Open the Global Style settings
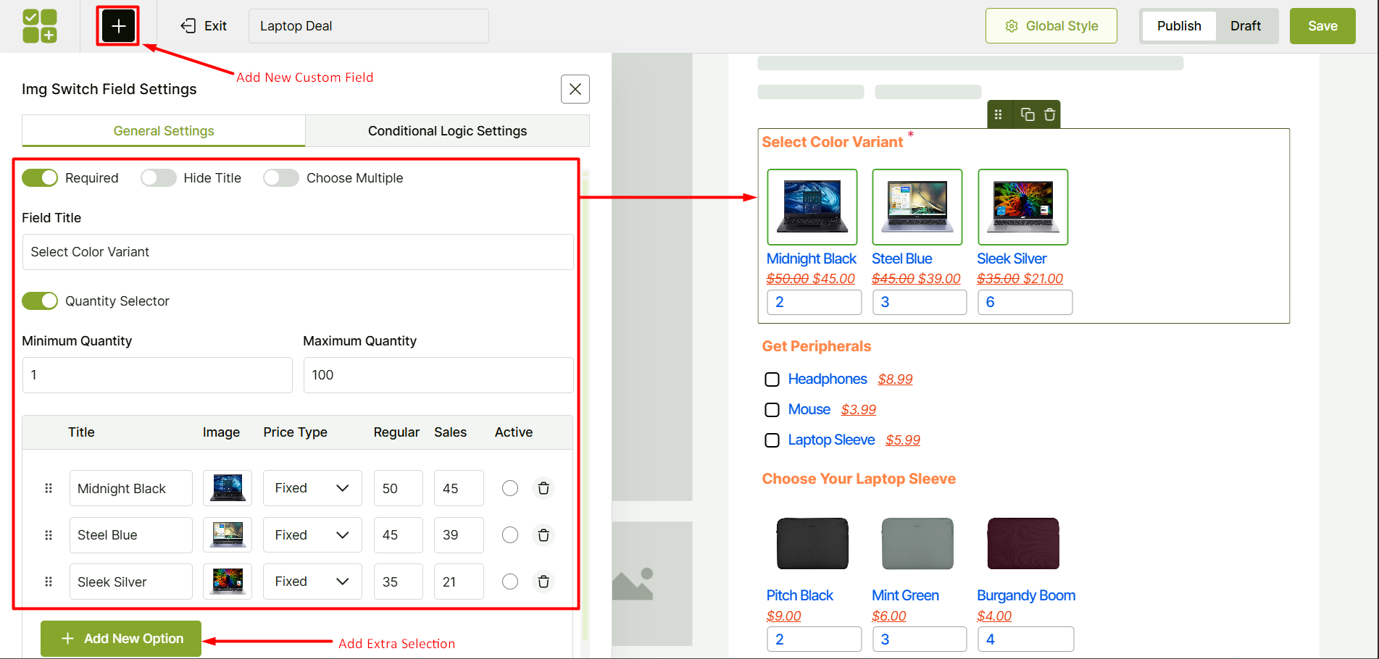1379x659 pixels. (x=1051, y=25)
